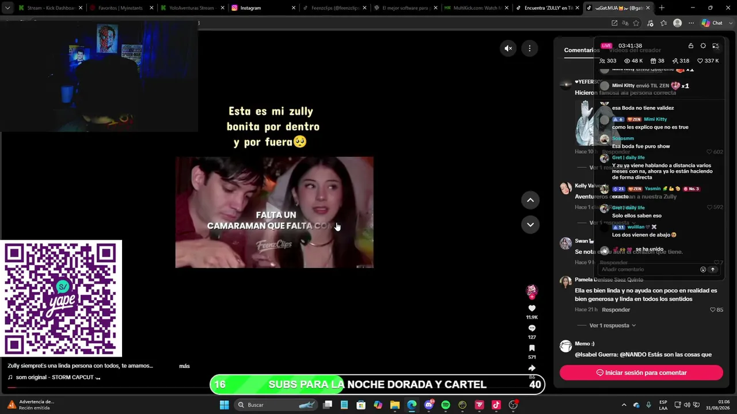Show hidden system tray icons chevron
The width and height of the screenshot is (737, 414).
(x=624, y=405)
